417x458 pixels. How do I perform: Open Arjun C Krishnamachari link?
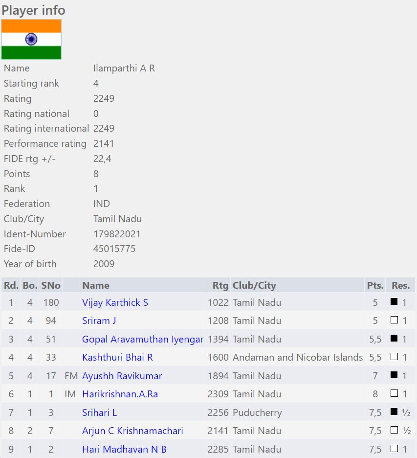(132, 431)
